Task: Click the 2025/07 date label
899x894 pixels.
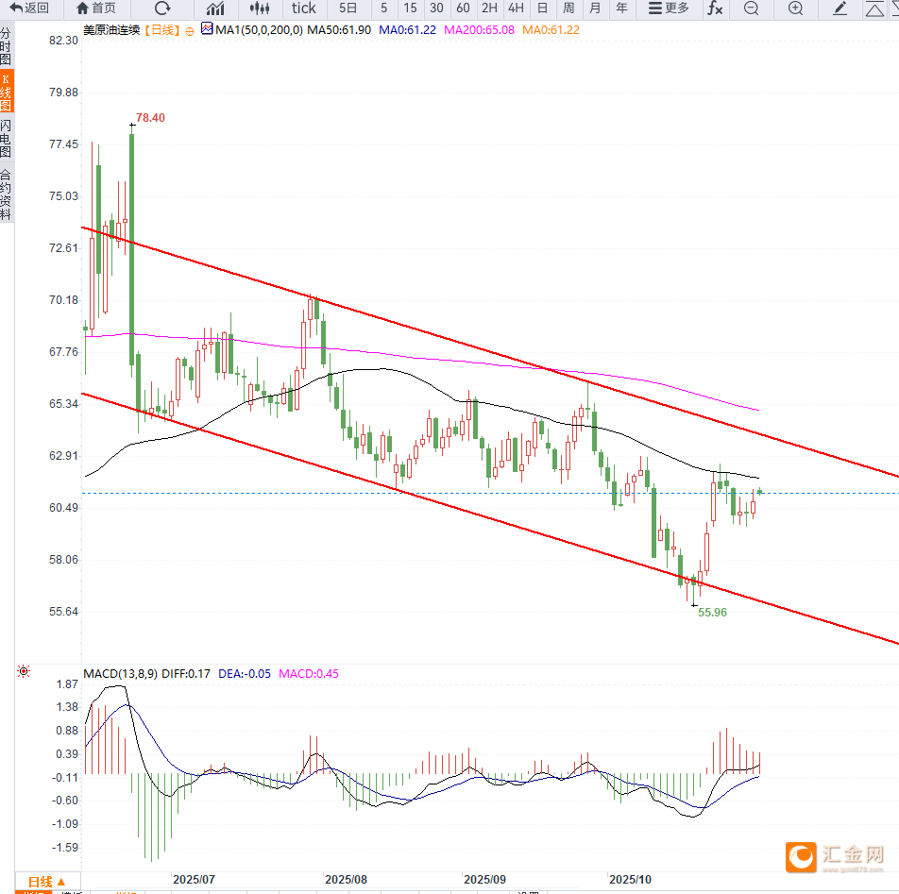Action: pos(194,879)
